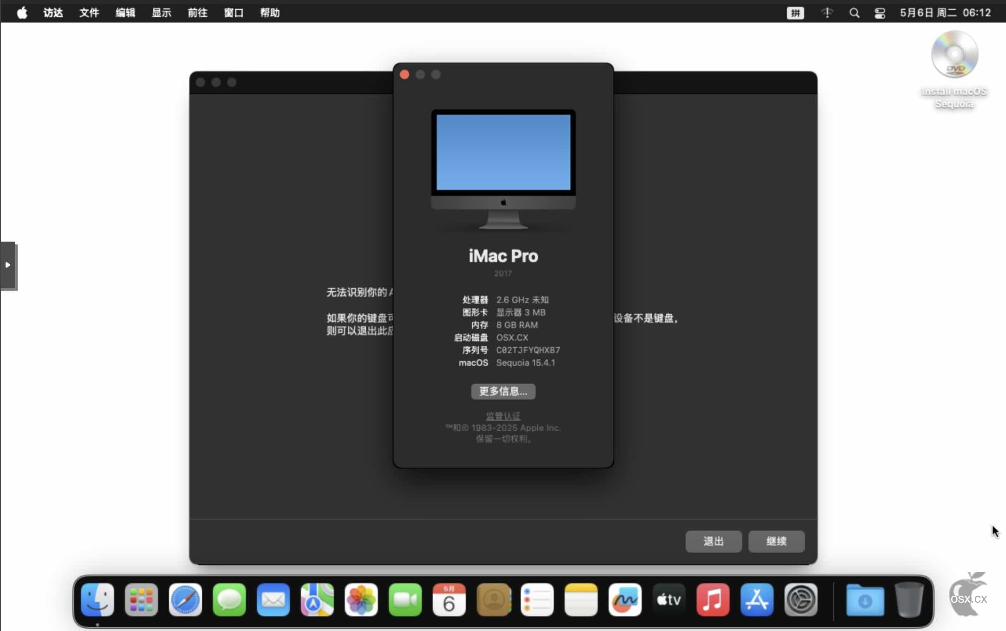Screen dimensions: 1006x631
Task: Open the Apple menu
Action: tap(22, 13)
